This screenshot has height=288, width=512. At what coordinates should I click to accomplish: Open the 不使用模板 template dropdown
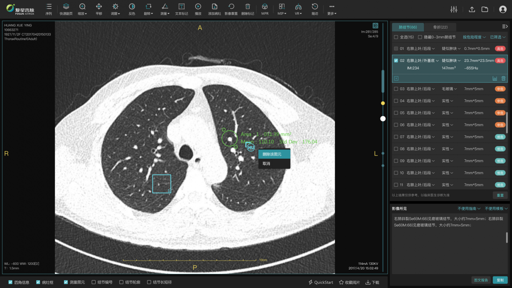pyautogui.click(x=496, y=208)
